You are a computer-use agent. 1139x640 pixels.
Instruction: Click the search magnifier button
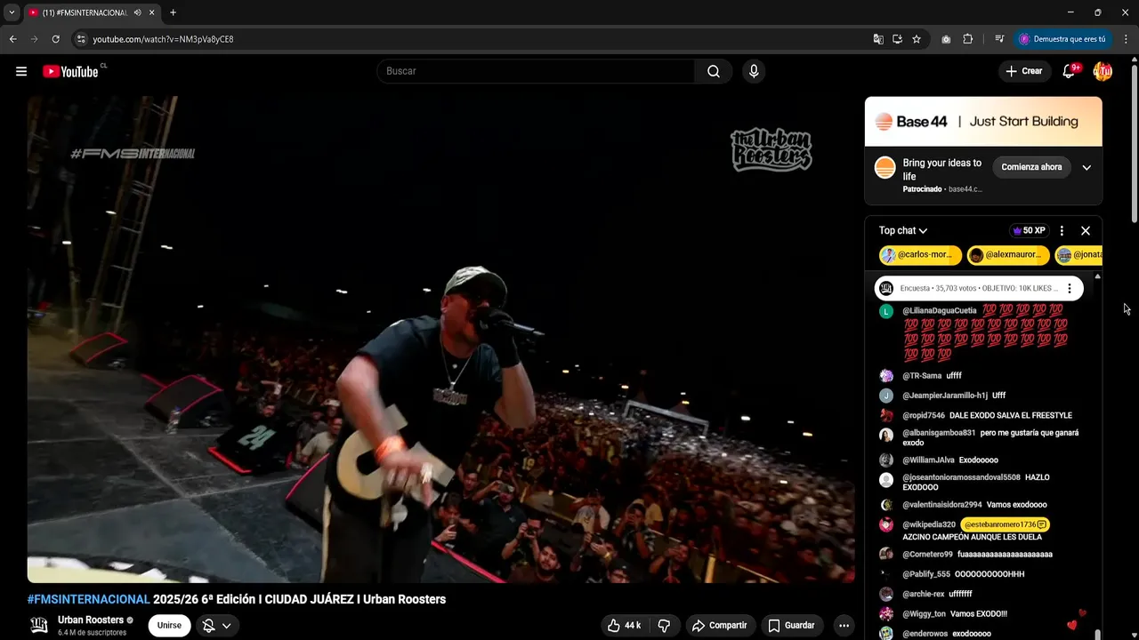pos(714,71)
